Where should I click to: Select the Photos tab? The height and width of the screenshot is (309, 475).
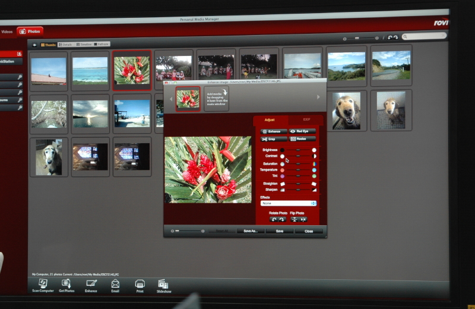click(x=30, y=31)
